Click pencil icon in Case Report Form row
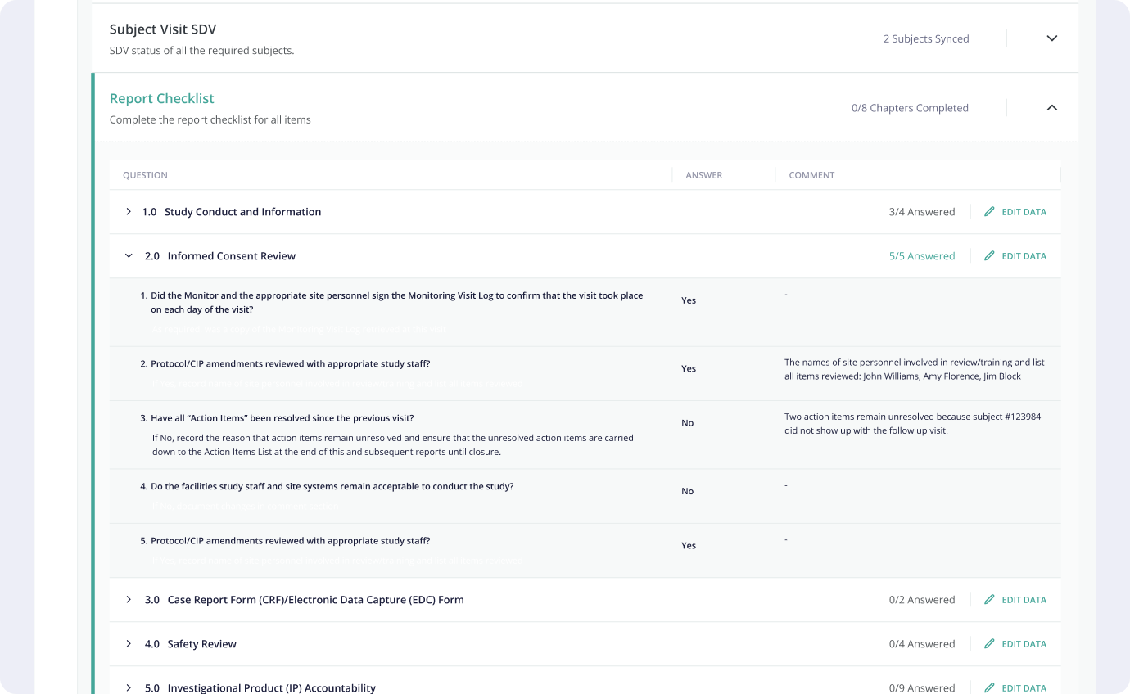The width and height of the screenshot is (1130, 694). pyautogui.click(x=989, y=600)
